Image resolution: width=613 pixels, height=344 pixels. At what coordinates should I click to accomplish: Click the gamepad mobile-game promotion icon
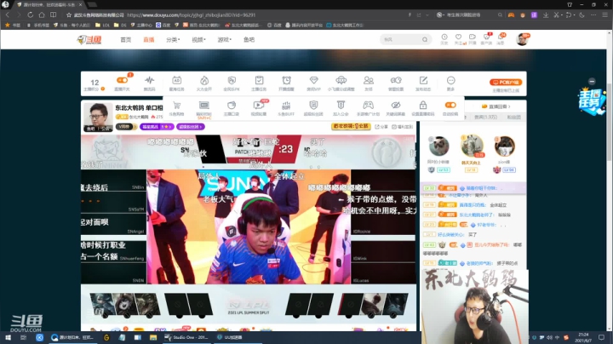pyautogui.click(x=368, y=105)
